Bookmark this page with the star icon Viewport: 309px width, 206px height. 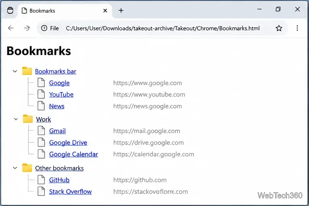[x=279, y=28]
